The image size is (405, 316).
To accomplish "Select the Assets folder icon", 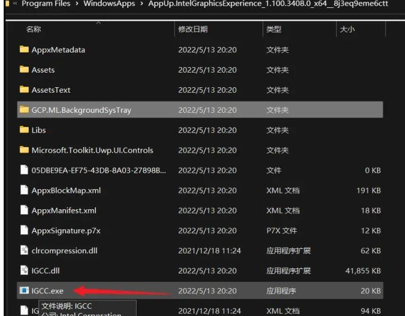I will pyautogui.click(x=24, y=70).
